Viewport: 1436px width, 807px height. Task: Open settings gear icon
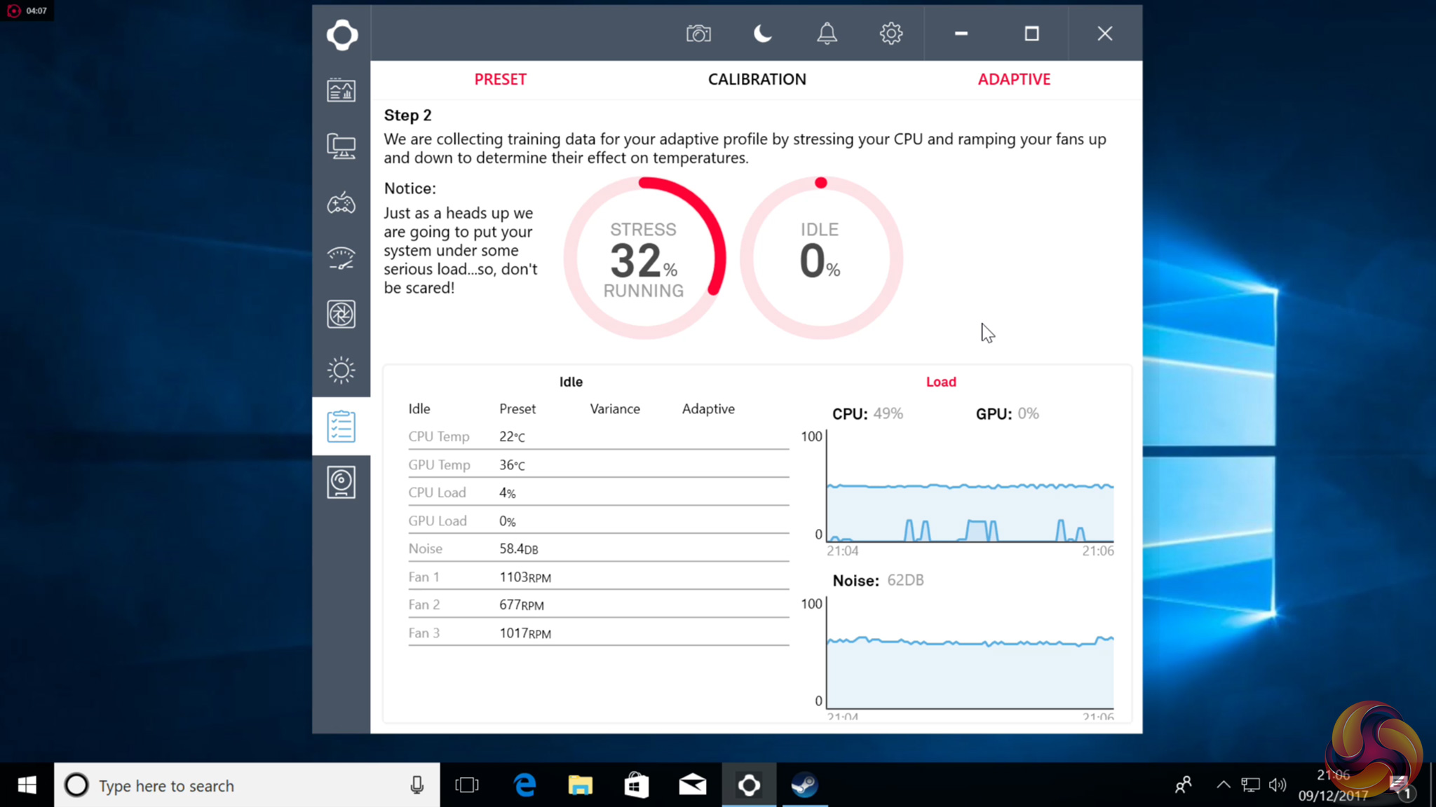(x=890, y=34)
